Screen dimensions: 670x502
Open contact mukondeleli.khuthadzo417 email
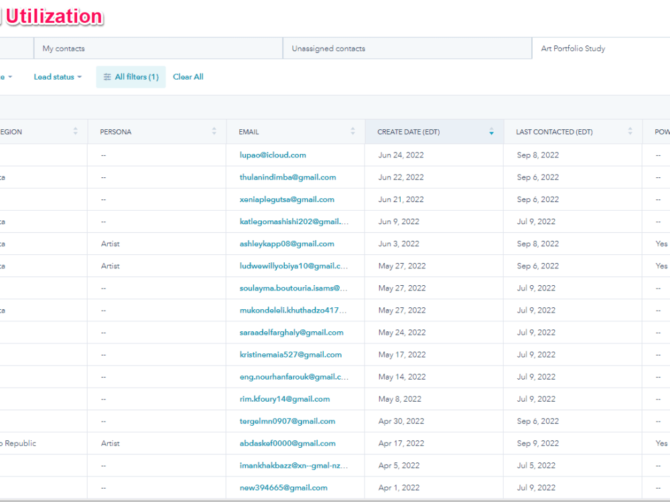[293, 311]
